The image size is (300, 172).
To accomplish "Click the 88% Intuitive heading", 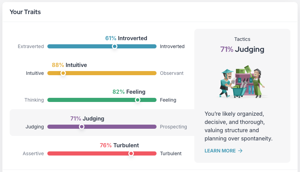I will point(69,65).
